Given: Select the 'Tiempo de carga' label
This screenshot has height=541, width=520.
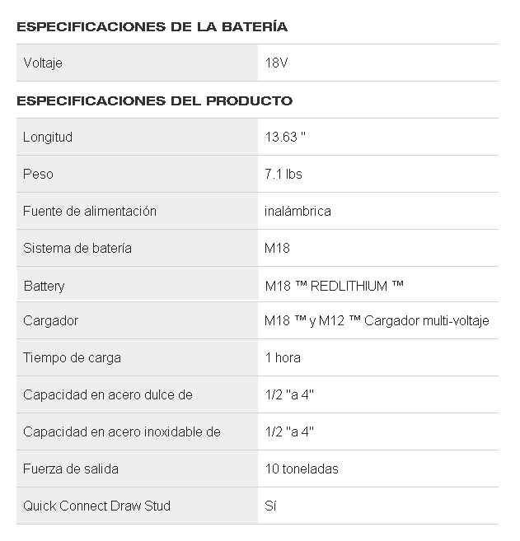Looking at the screenshot, I should coord(72,357).
